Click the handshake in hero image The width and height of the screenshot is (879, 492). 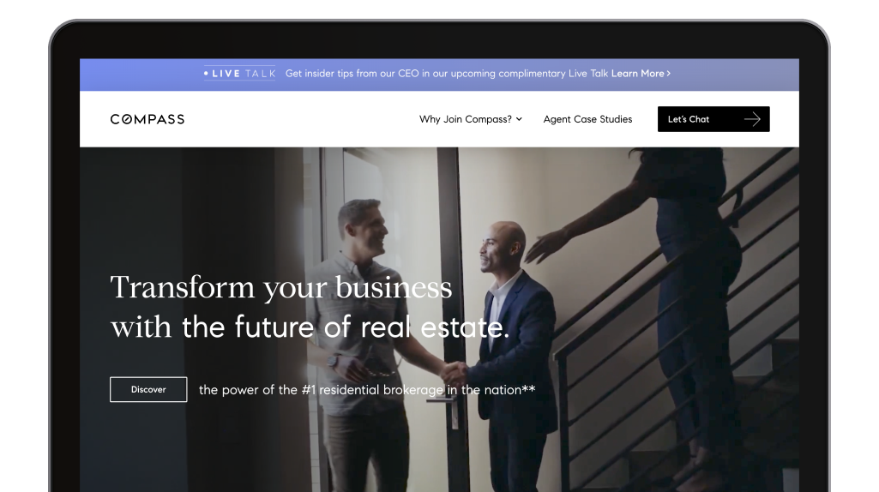[453, 372]
